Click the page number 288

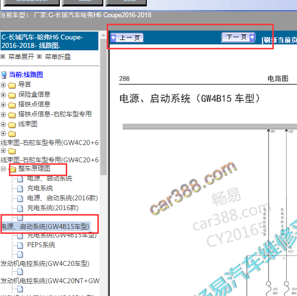pyautogui.click(x=124, y=78)
